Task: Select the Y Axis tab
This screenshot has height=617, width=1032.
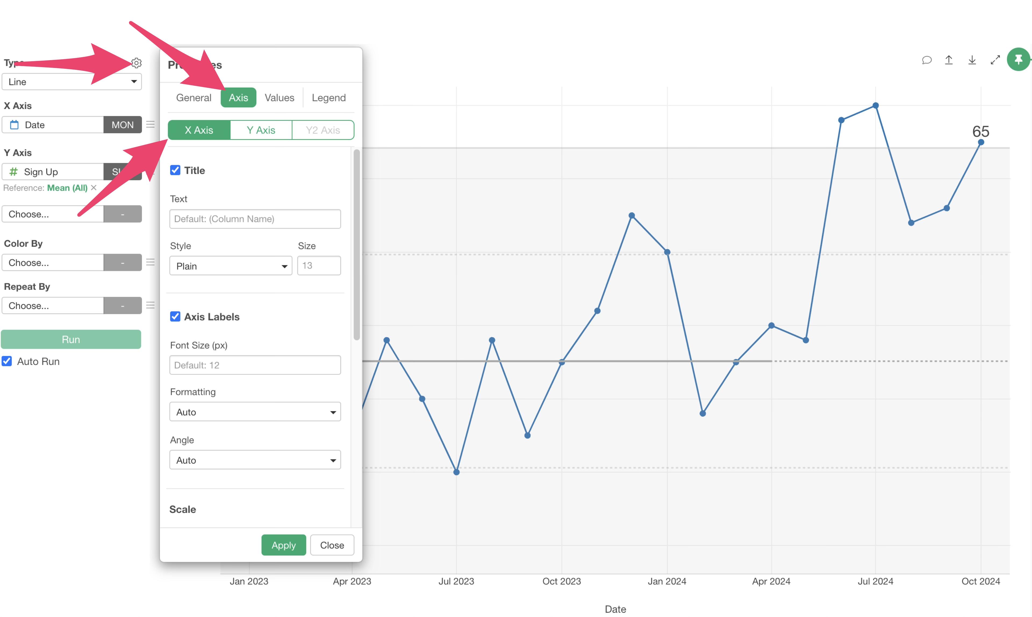Action: (261, 130)
